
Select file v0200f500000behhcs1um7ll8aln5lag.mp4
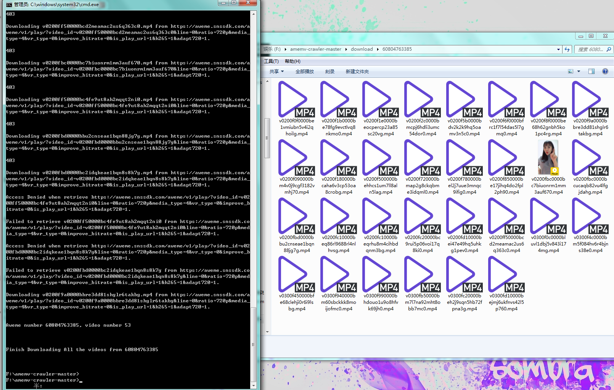pos(381,167)
